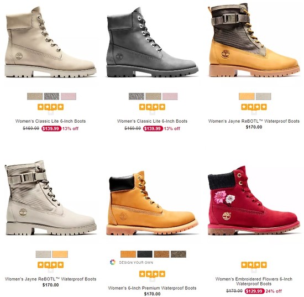Open the Women's Embroidered Flowers 6-Inch Waterproof Boots link
Screen dimensions: 304x297
[x=254, y=282]
